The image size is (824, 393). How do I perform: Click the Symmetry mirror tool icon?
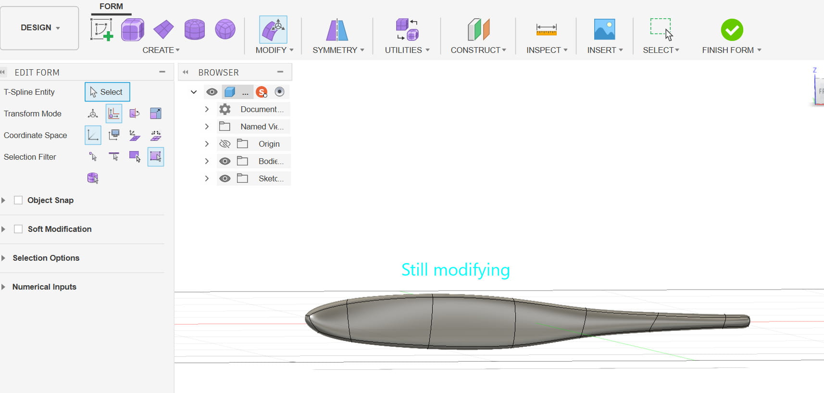tap(337, 30)
